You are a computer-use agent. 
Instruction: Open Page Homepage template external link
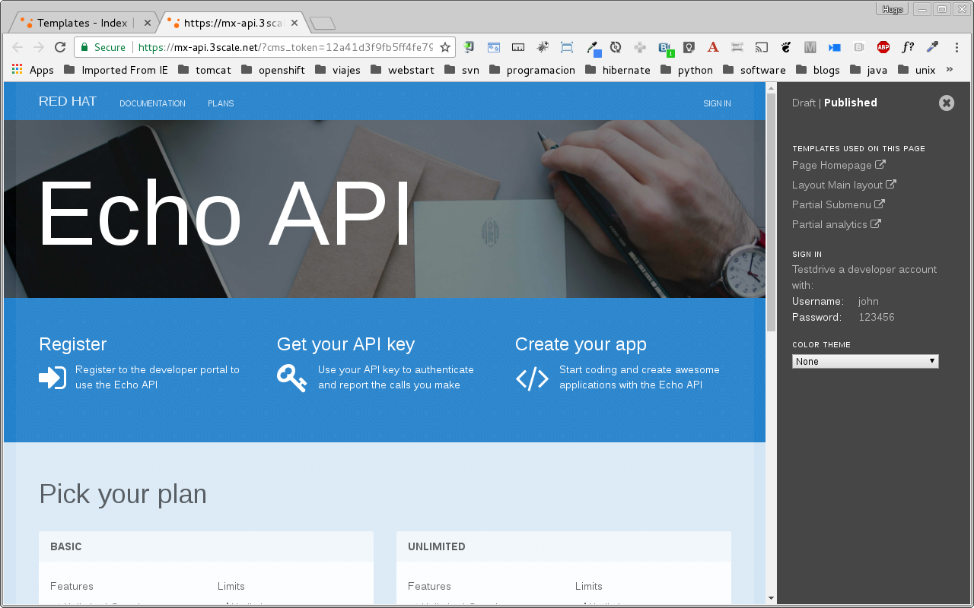click(x=839, y=165)
